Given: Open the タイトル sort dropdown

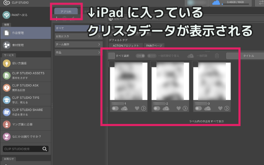Looking at the screenshot, I should pos(245,56).
